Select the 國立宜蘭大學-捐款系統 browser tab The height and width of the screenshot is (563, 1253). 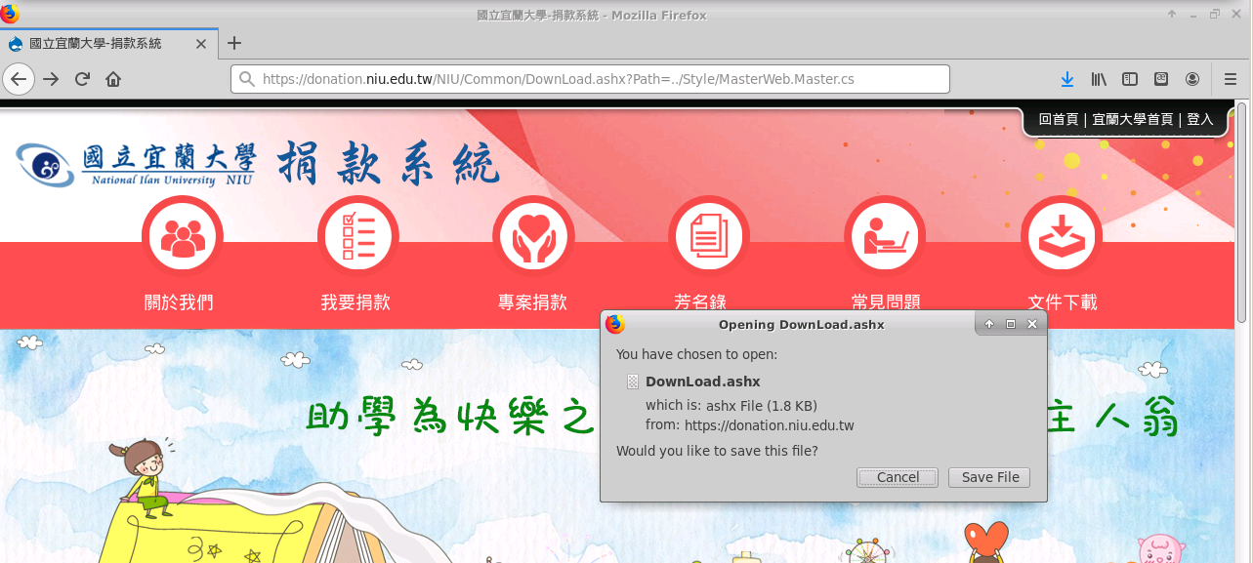(x=109, y=44)
